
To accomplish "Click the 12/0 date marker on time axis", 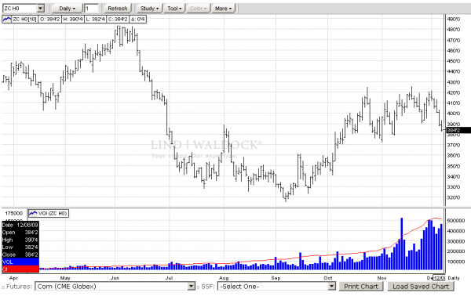I will click(x=439, y=278).
